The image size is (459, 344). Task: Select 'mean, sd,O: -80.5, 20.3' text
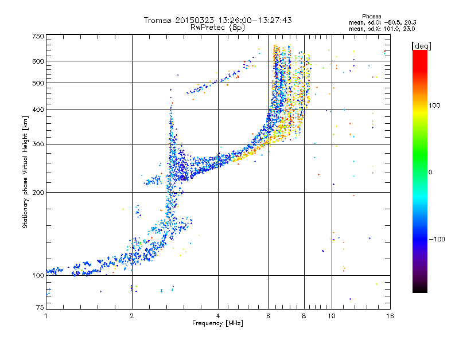click(383, 22)
